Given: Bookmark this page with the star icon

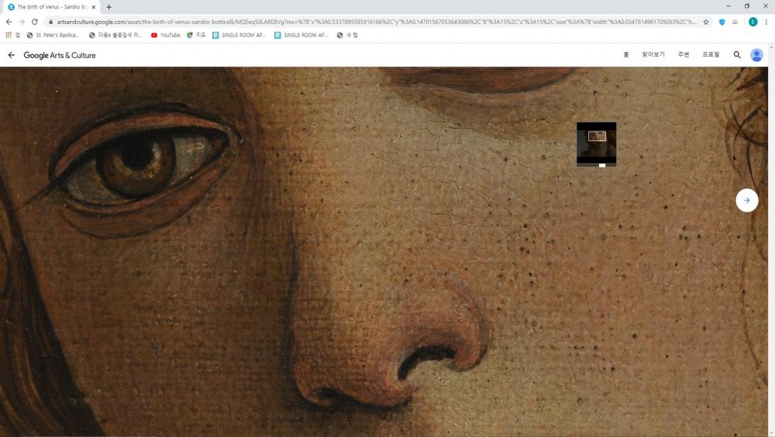Looking at the screenshot, I should (706, 22).
